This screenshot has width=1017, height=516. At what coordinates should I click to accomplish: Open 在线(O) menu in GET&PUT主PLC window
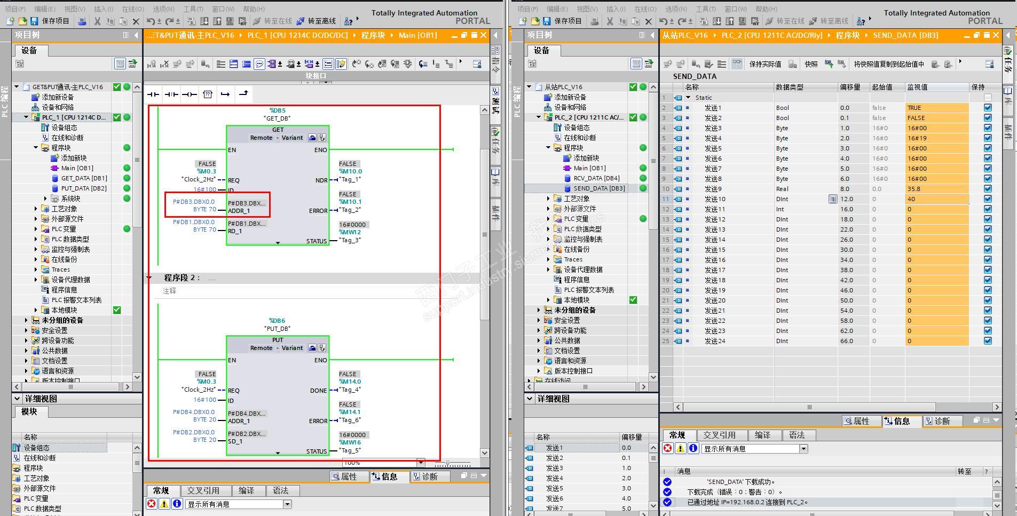[x=133, y=9]
